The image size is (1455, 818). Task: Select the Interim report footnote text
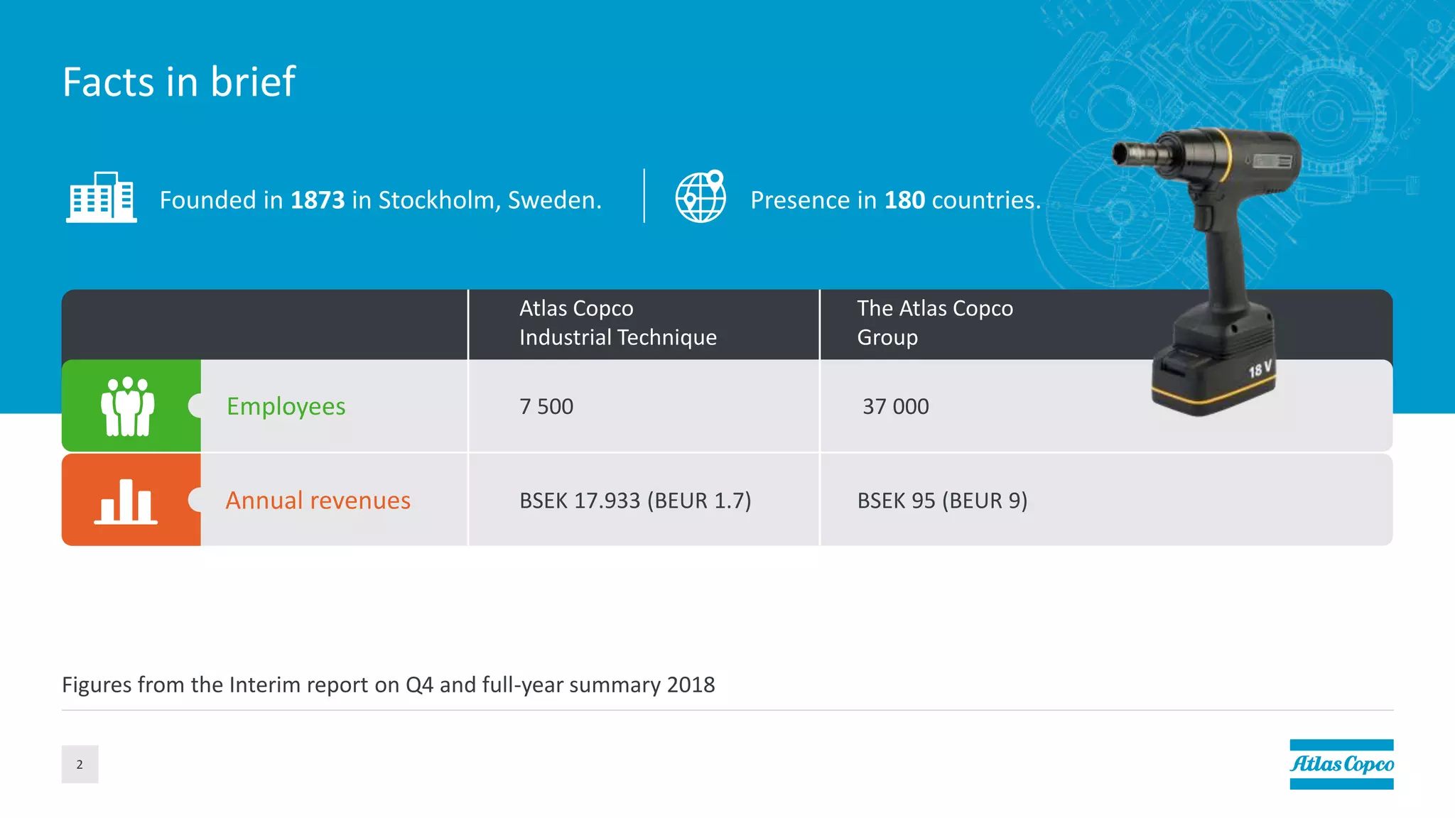389,685
